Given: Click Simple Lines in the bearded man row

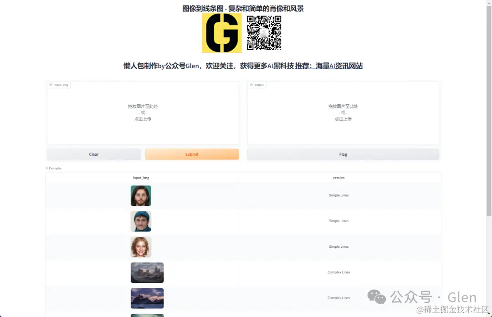Looking at the screenshot, I should (x=338, y=195).
